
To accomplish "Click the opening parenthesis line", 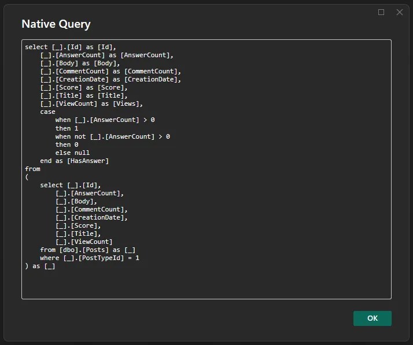I will tap(27, 177).
